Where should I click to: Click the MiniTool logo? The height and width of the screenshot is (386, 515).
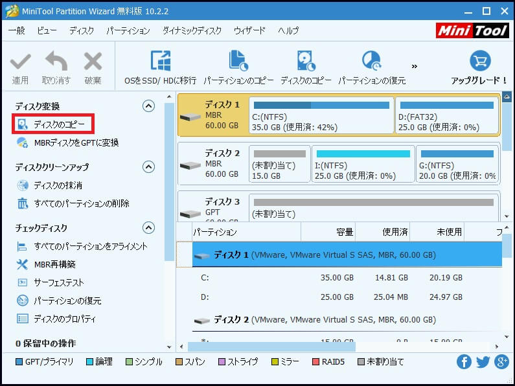click(473, 30)
